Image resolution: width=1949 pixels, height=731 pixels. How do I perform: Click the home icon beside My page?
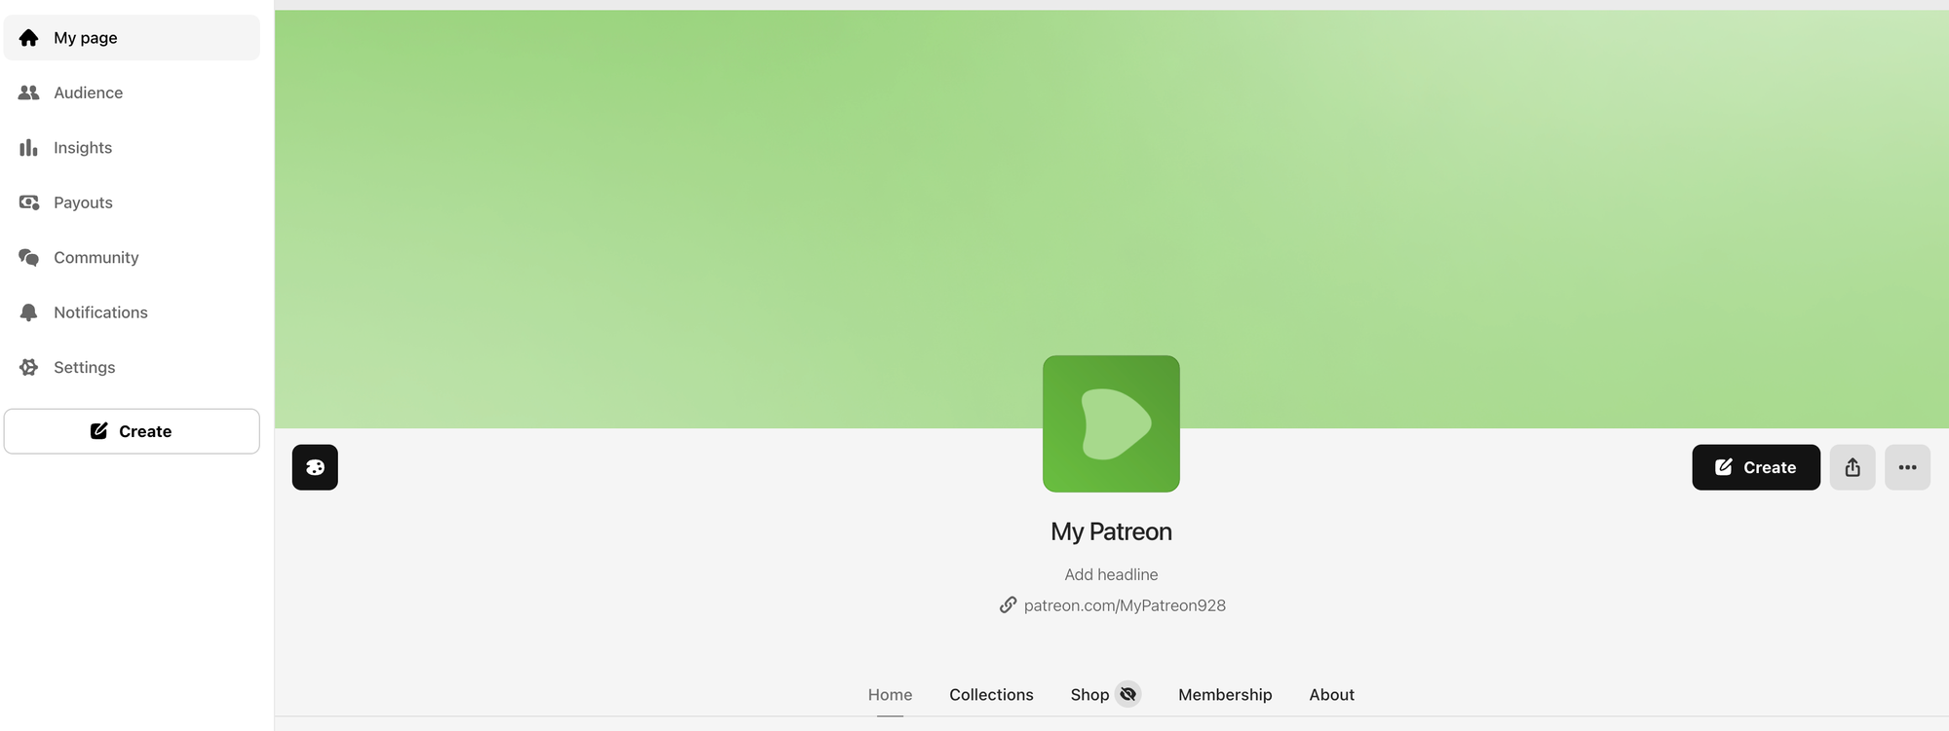point(28,38)
